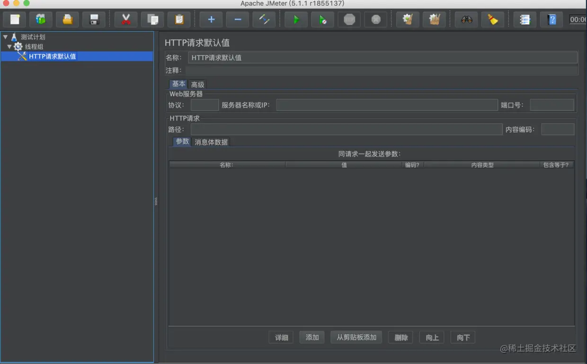Click the 协议 protocol field
Image resolution: width=587 pixels, height=364 pixels.
(x=205, y=105)
